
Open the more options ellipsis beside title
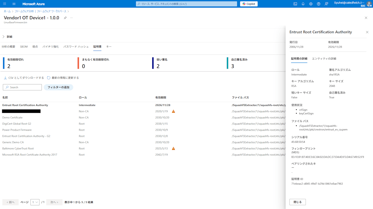point(71,18)
